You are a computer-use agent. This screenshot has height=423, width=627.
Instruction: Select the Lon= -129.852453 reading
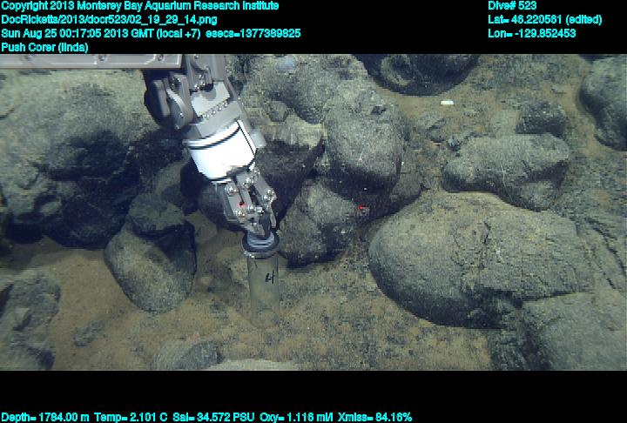[x=532, y=34]
